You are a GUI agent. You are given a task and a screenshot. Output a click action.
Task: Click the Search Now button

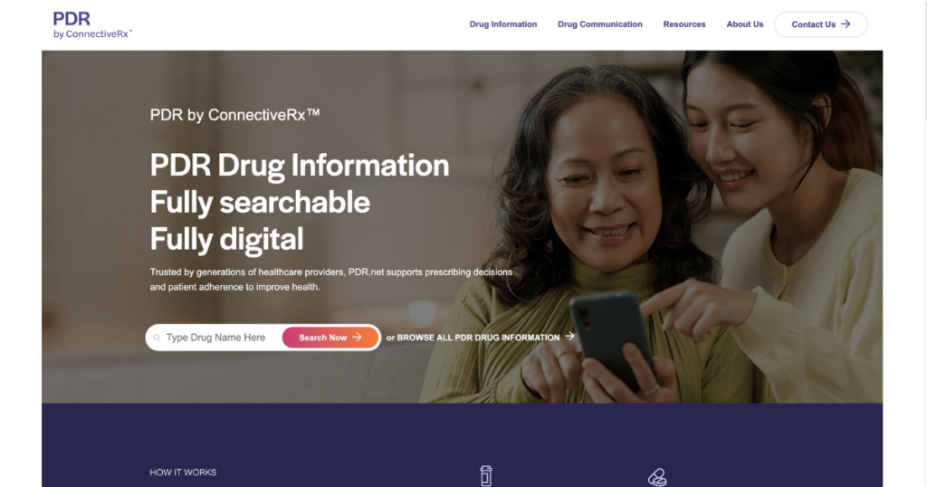330,338
